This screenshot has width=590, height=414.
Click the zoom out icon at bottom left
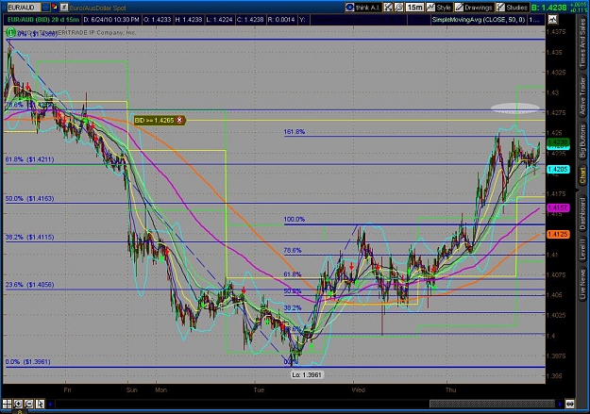coord(29,404)
